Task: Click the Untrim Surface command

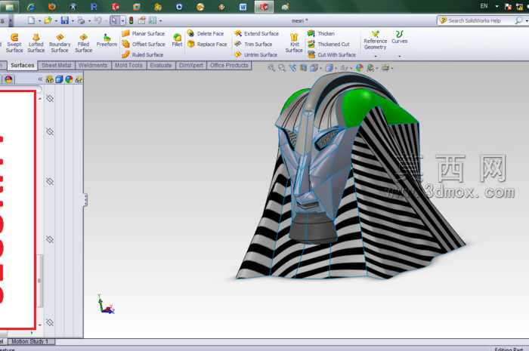Action: [255, 54]
